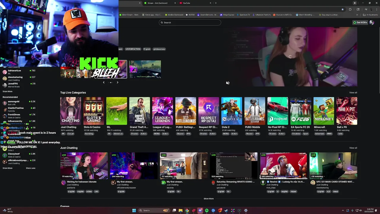
Task: Open the Youtube to MP3 bookmark
Action: coord(283,15)
